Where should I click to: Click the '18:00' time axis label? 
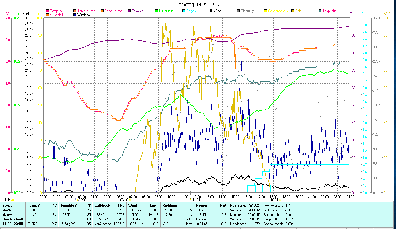273,196
